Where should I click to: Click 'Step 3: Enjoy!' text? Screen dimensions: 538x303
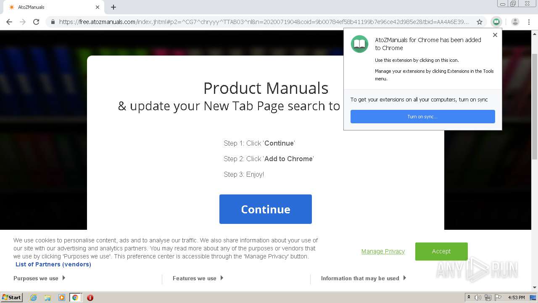(x=244, y=174)
